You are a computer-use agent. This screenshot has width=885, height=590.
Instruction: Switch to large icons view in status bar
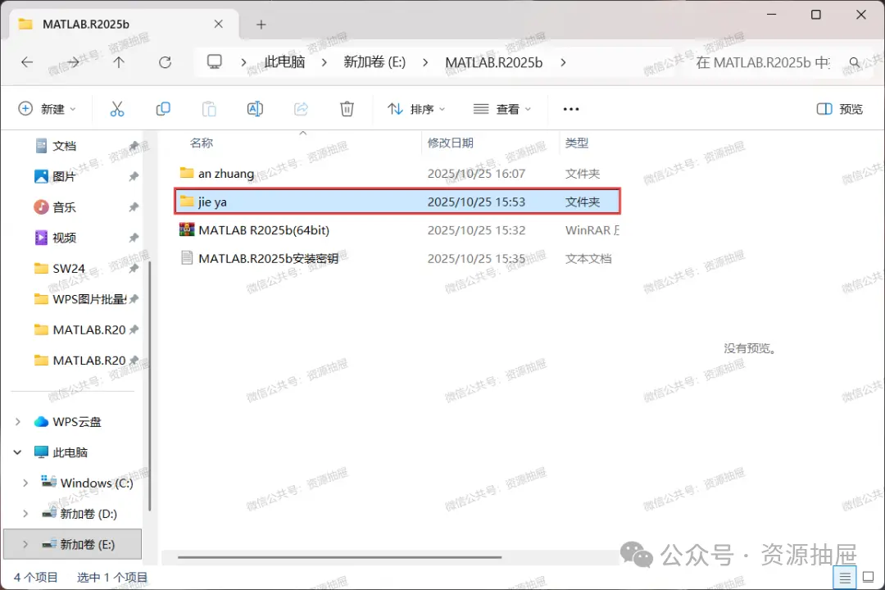coord(869,578)
